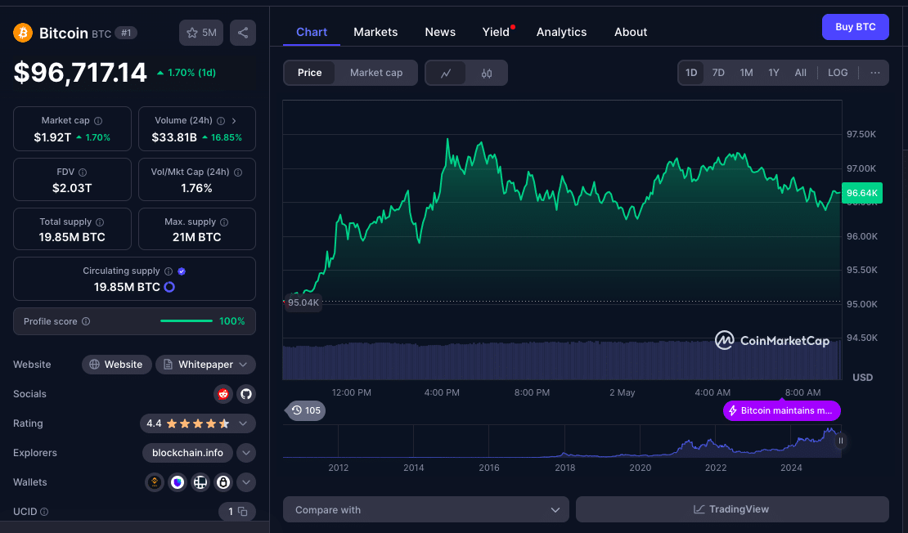908x533 pixels.
Task: Open the News tab
Action: tap(440, 33)
